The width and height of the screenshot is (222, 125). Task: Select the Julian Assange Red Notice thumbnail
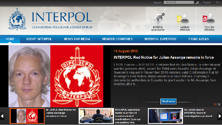point(27,116)
